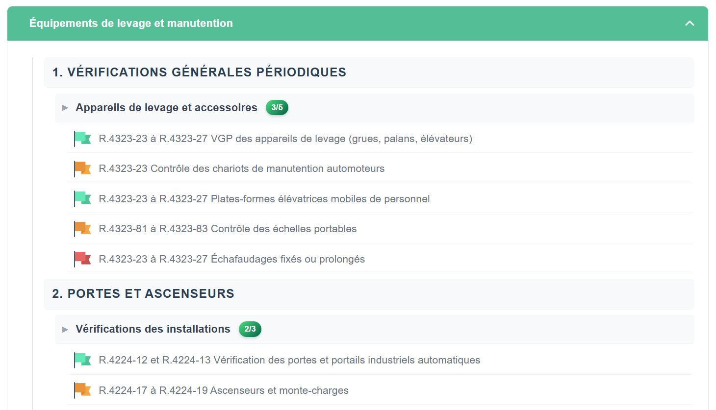
Task: Click green flag beside Plates-formes élévatrices mobiles
Action: (x=82, y=199)
